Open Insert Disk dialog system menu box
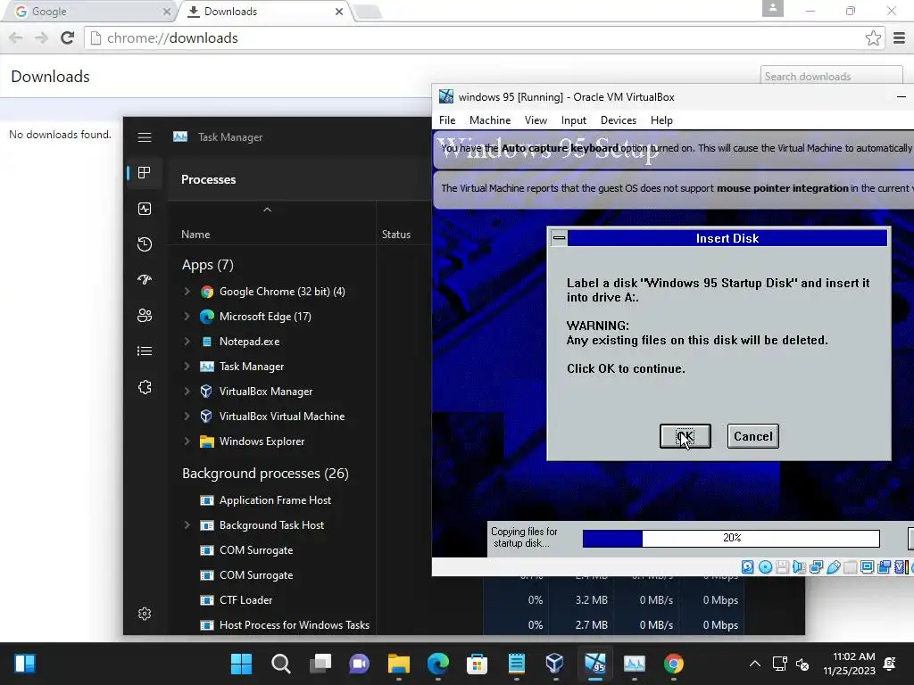The image size is (914, 685). pos(559,237)
